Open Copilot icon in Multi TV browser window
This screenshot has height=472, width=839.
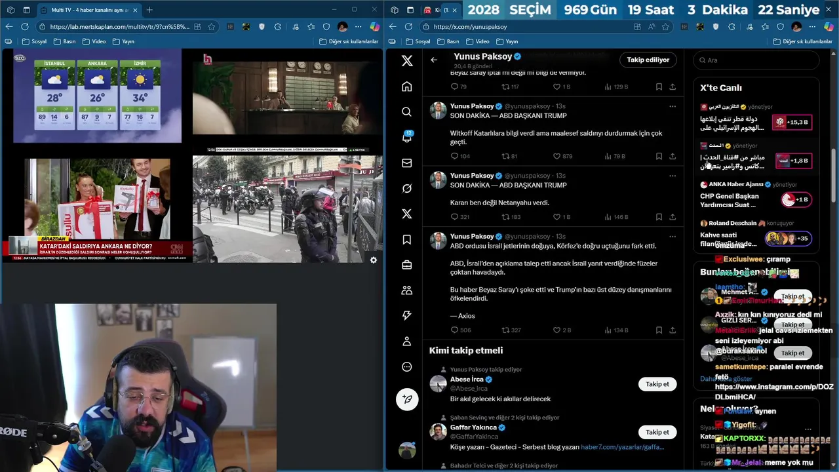[374, 27]
